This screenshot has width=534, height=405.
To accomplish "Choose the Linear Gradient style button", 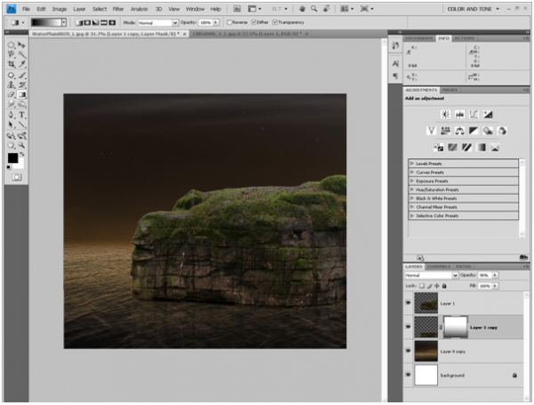I will (x=79, y=23).
